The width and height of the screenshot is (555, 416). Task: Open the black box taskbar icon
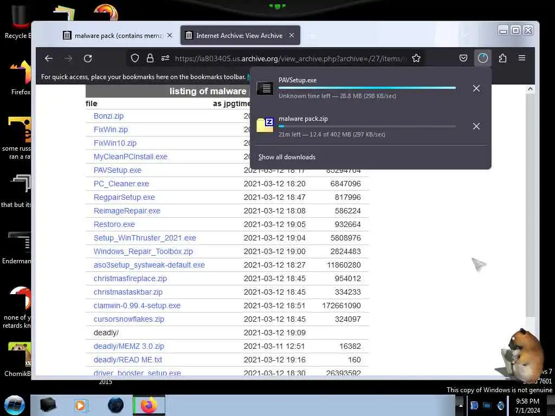click(x=48, y=405)
